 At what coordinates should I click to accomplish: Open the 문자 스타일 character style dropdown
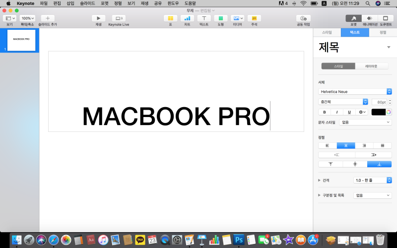coord(365,122)
